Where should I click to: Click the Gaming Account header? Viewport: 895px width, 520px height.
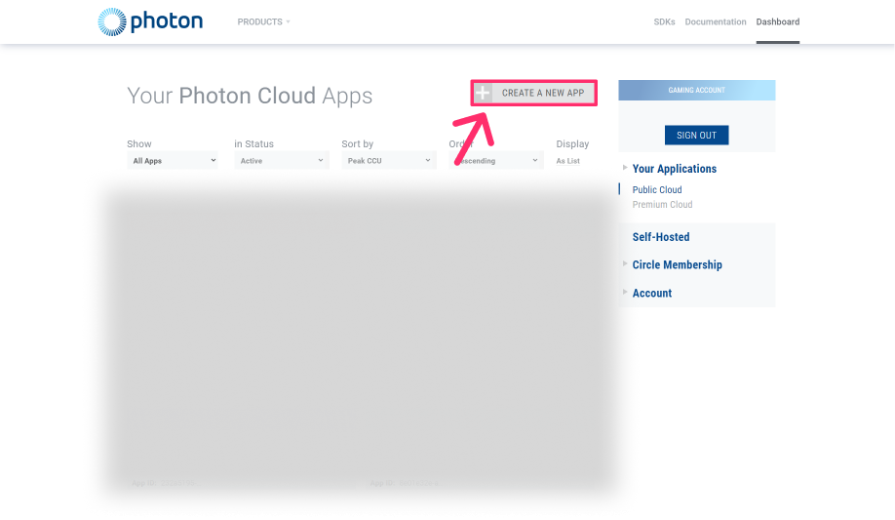(x=696, y=91)
